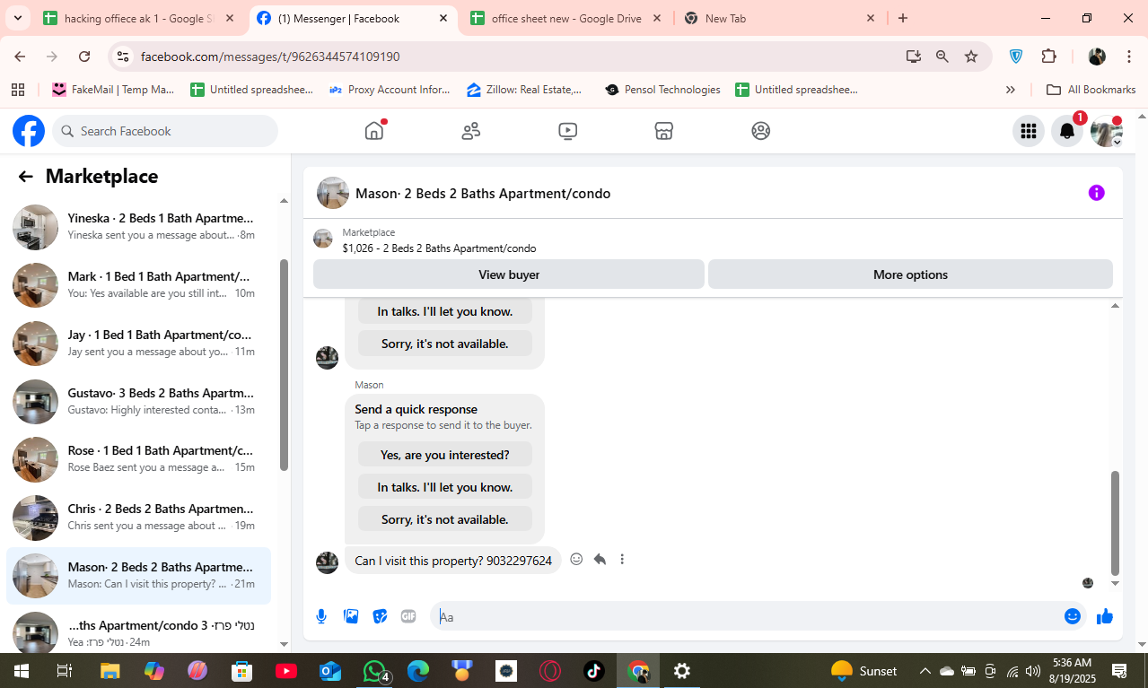Send bottom 'Sorry, it's not available.' response
This screenshot has height=688, width=1148.
(x=445, y=519)
